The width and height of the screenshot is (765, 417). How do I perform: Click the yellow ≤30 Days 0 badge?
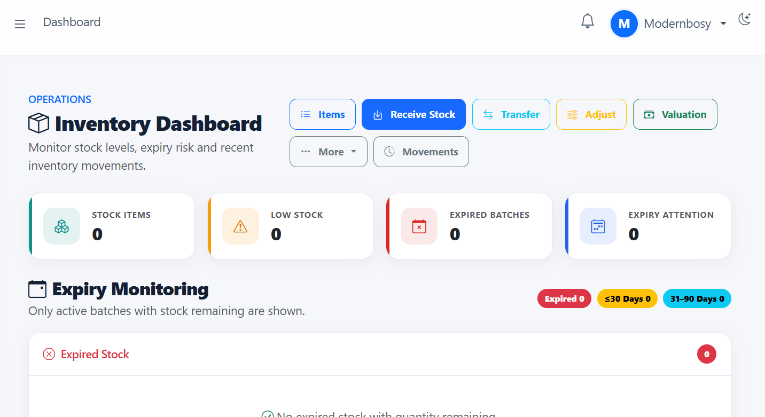pyautogui.click(x=627, y=299)
